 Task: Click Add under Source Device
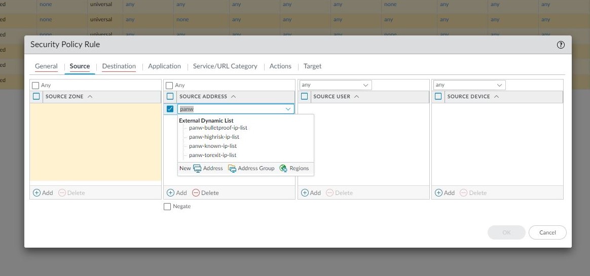pos(445,193)
